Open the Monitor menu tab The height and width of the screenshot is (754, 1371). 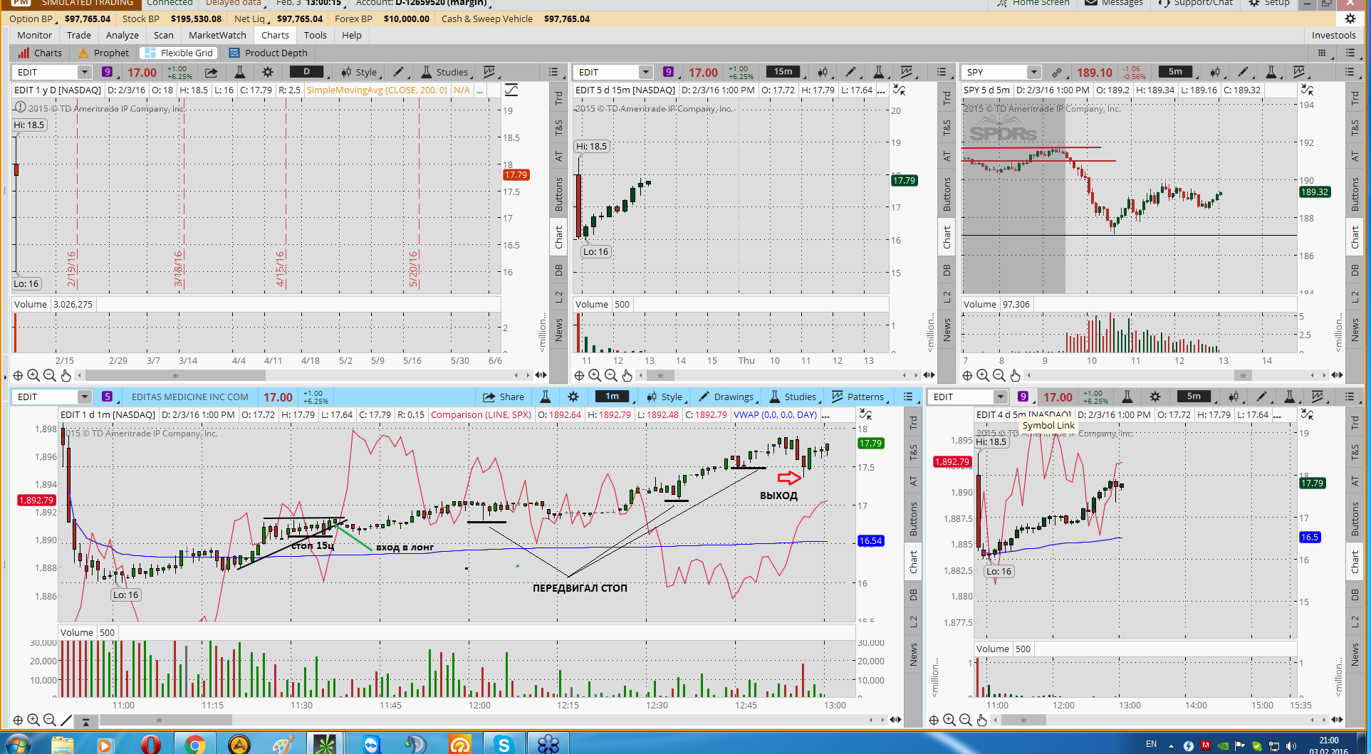(x=34, y=35)
